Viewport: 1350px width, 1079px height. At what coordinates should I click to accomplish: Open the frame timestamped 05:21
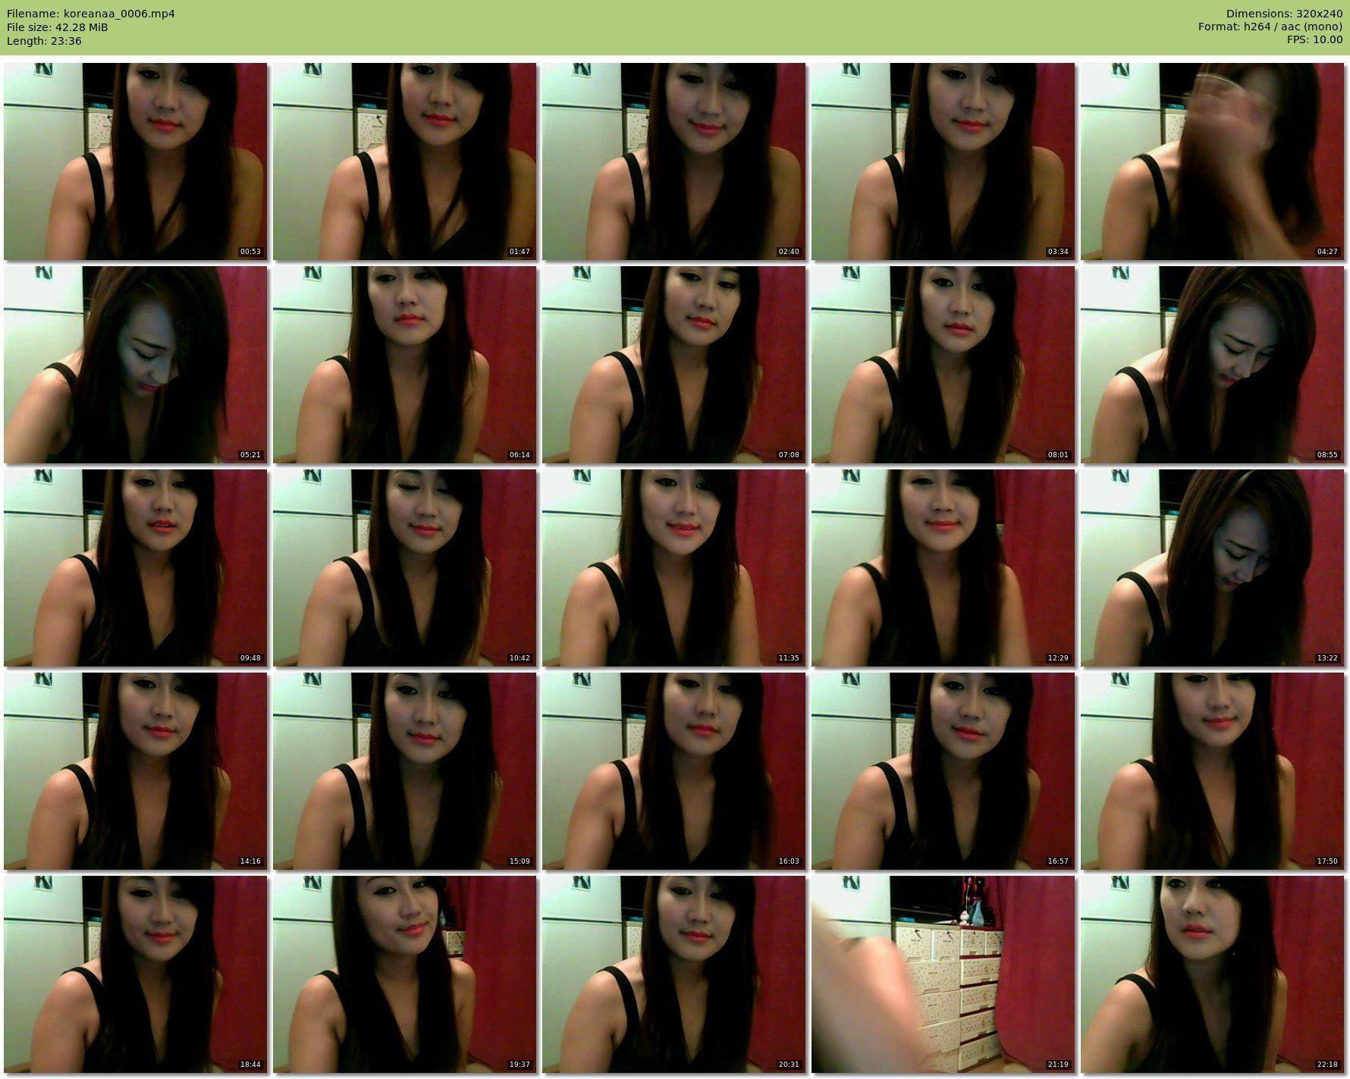(x=135, y=365)
